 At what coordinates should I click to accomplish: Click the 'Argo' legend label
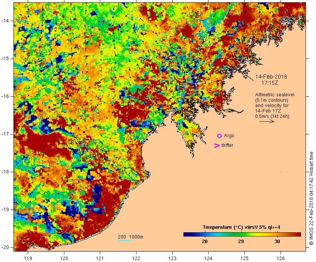pyautogui.click(x=229, y=136)
